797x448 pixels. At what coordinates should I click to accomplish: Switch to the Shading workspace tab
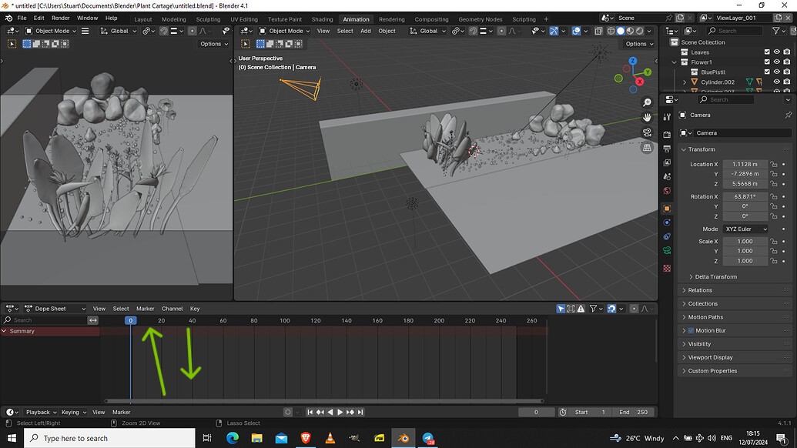(322, 19)
